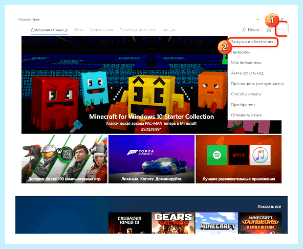The image size is (303, 249).
Task: Select Просмотреть учетную запись
Action: [x=258, y=84]
